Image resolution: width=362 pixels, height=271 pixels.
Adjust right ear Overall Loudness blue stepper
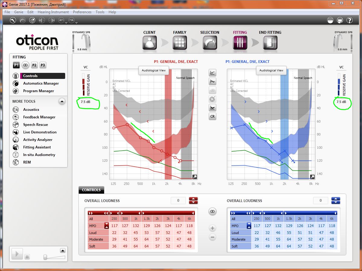tap(336, 201)
